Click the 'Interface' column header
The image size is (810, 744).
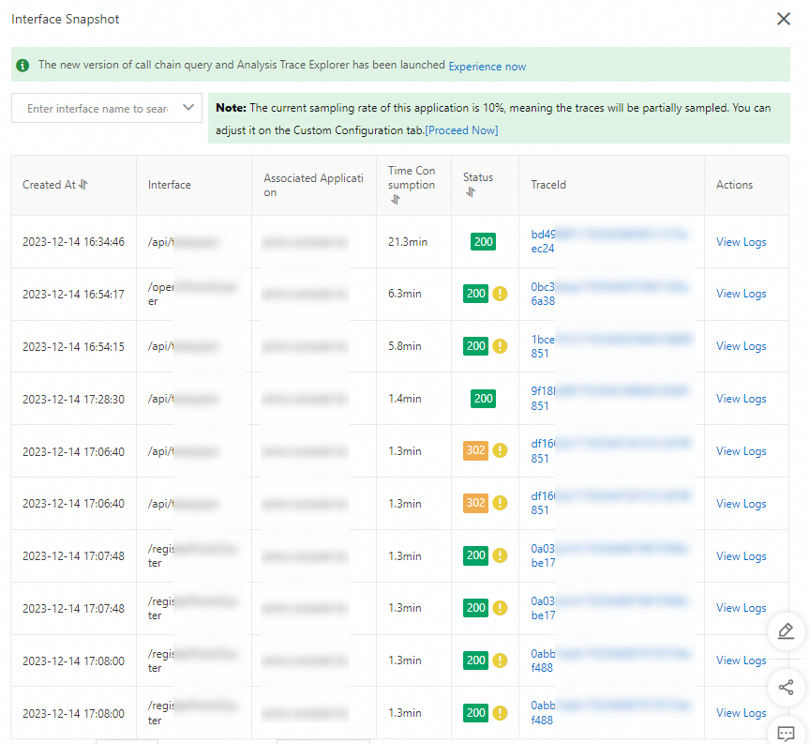pos(169,185)
